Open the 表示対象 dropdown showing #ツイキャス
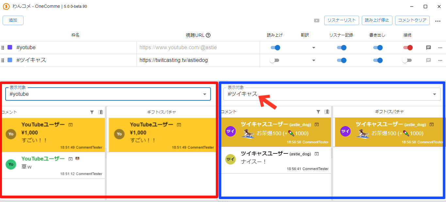Screen dimensions: 446x202 [332, 94]
